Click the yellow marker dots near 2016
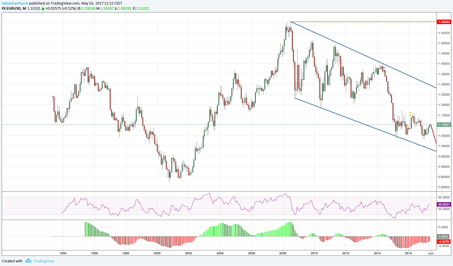This screenshot has width=453, height=266. pyautogui.click(x=410, y=114)
